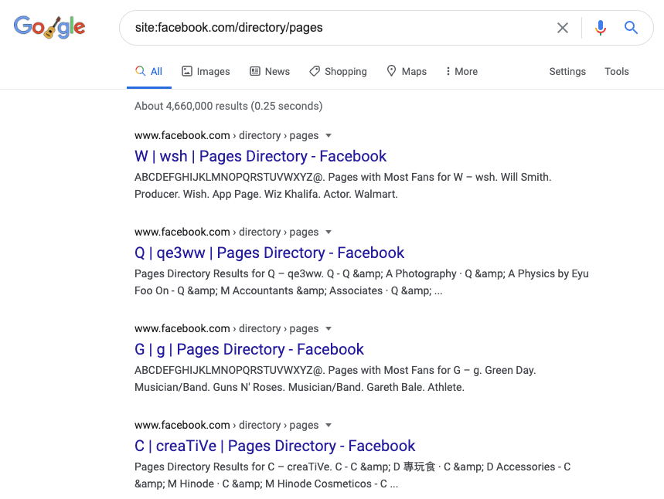Show search Tools options
This screenshot has height=499, width=664.
point(616,71)
